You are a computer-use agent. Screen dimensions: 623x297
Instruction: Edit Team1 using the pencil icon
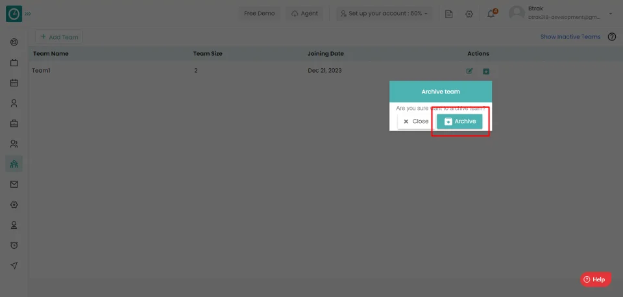pos(469,71)
